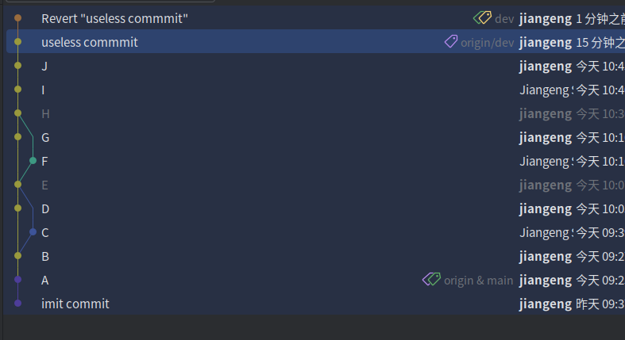Select commit J in the log

coord(316,66)
